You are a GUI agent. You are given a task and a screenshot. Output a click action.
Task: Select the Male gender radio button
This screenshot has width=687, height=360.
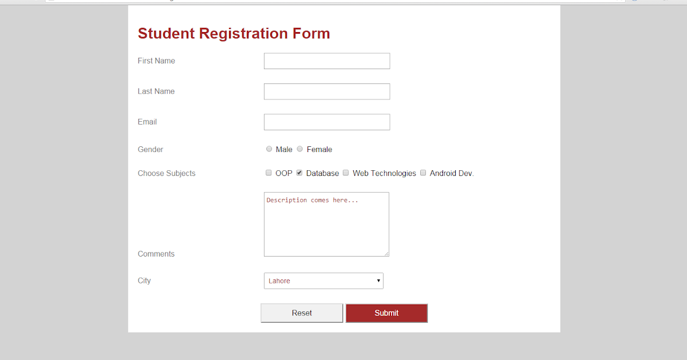(x=269, y=149)
